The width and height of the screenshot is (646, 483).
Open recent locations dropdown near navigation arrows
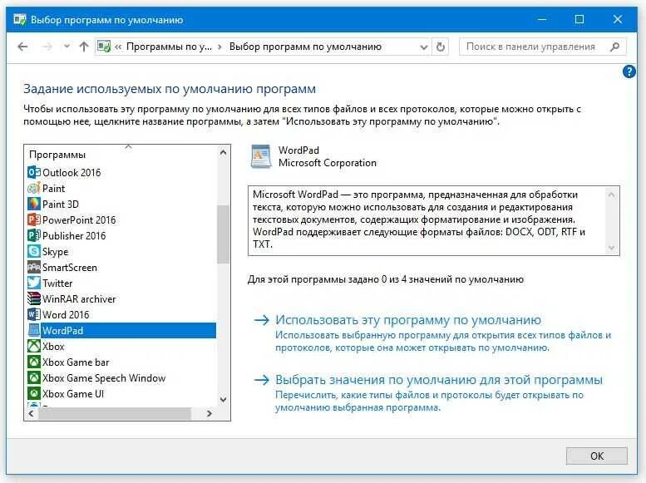[67, 47]
